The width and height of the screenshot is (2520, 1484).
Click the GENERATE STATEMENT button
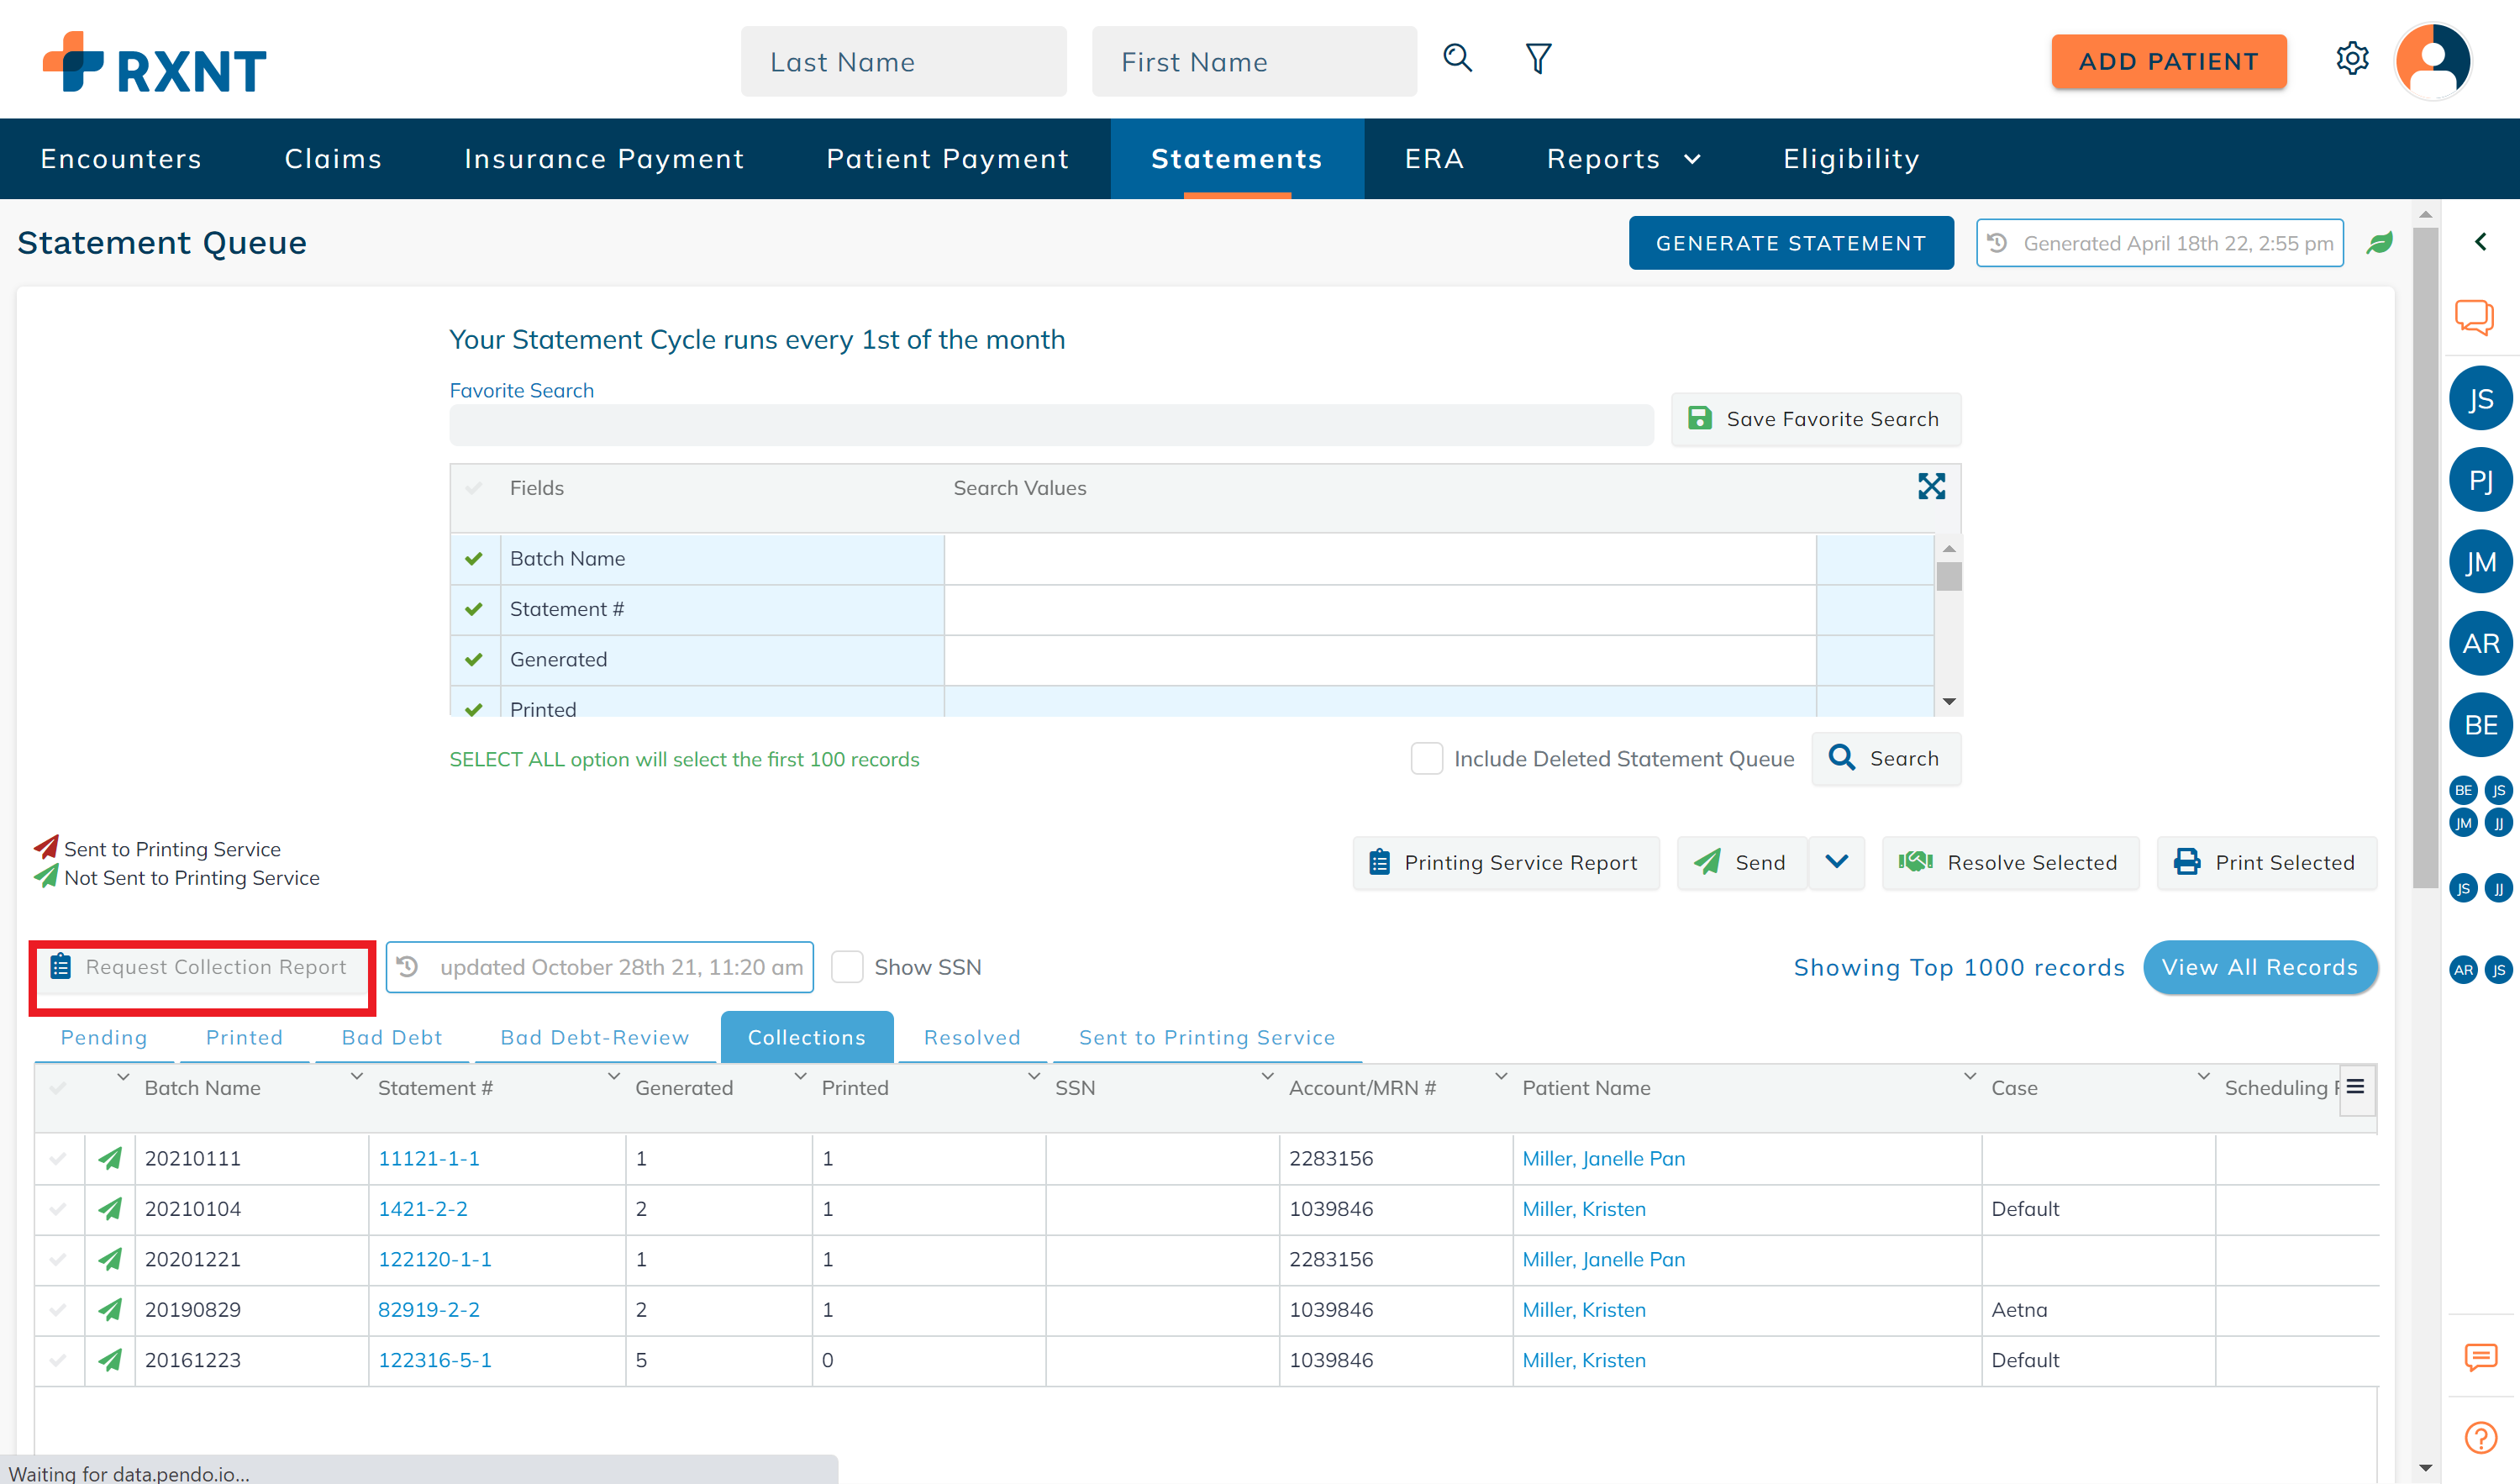1790,243
